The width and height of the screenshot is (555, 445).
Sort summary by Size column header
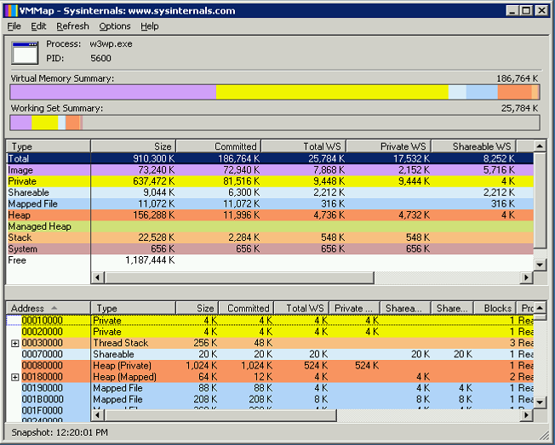tap(133, 146)
